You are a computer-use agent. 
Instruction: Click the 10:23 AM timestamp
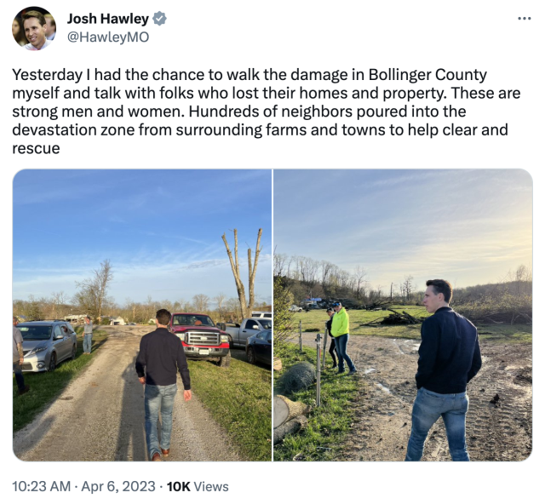click(42, 486)
